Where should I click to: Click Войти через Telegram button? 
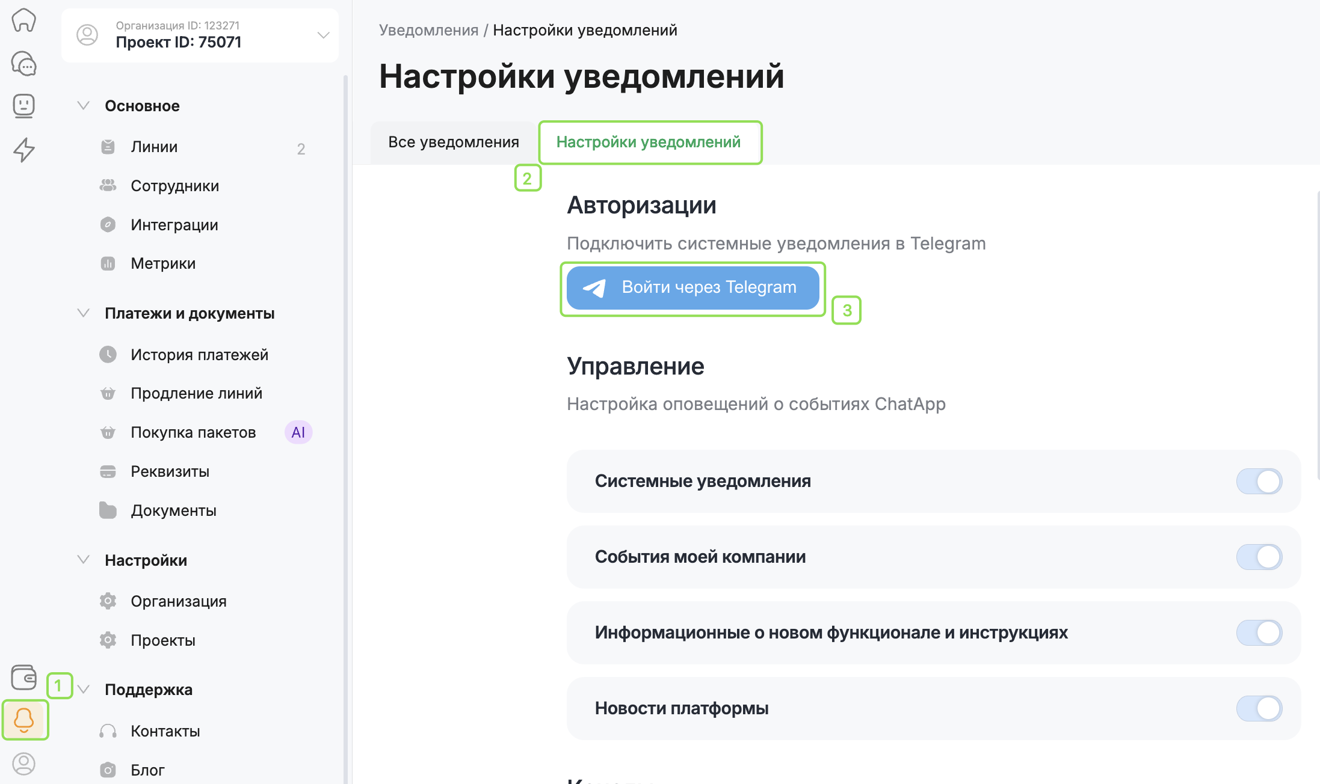pos(692,287)
